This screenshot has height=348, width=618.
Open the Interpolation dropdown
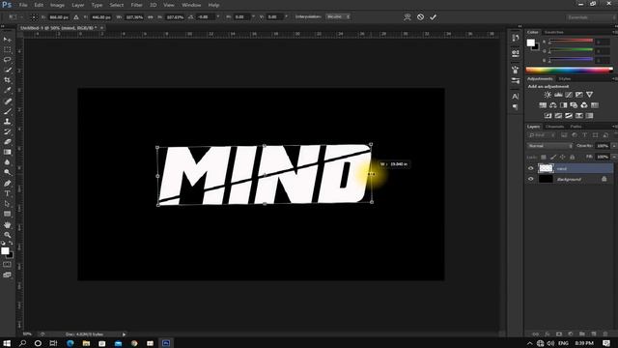point(338,17)
